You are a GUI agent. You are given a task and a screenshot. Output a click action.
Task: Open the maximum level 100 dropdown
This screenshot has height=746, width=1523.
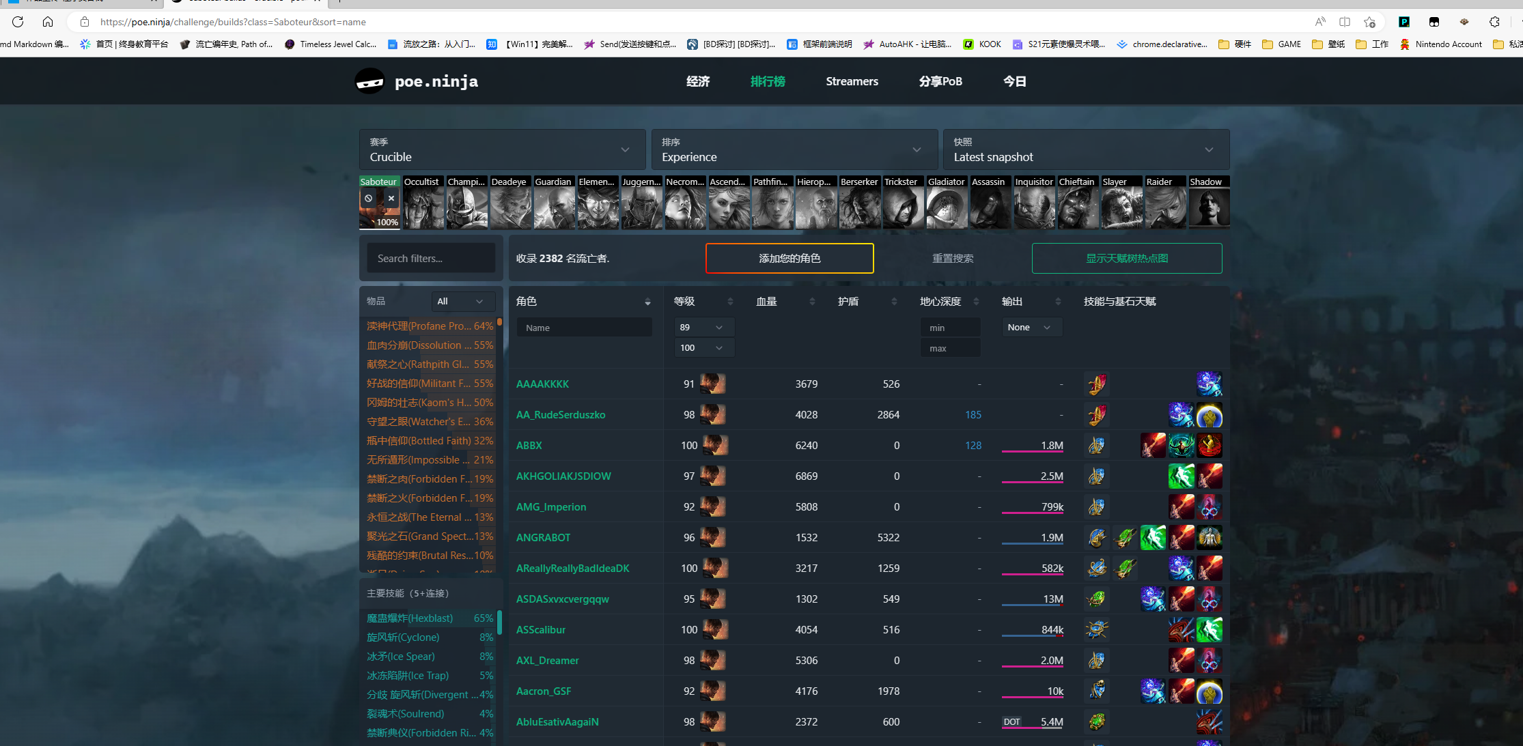pos(703,347)
